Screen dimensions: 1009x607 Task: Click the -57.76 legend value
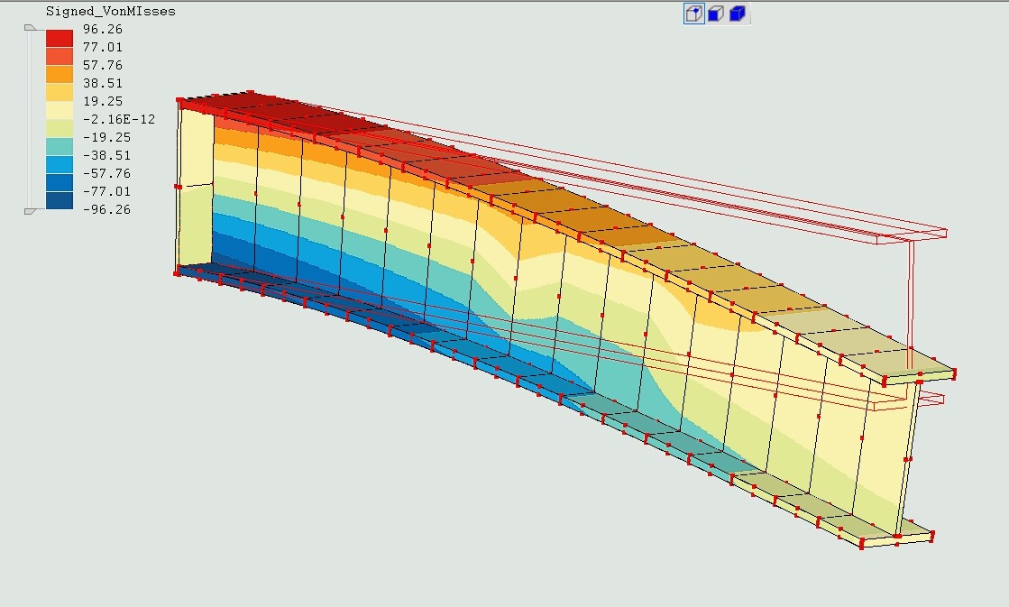[106, 173]
